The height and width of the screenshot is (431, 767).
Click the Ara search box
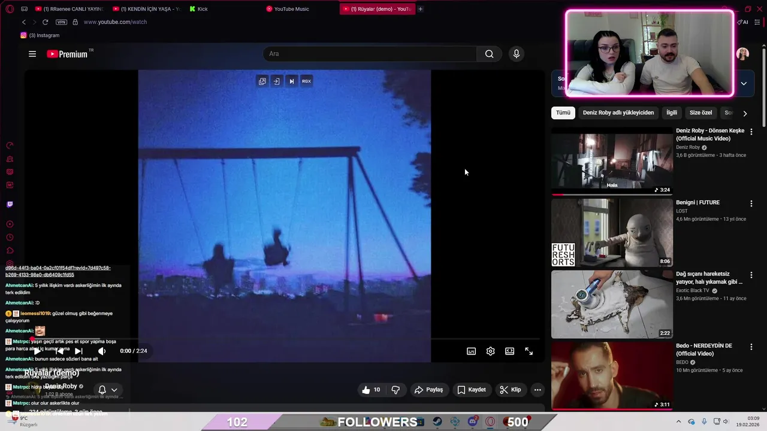coord(370,54)
